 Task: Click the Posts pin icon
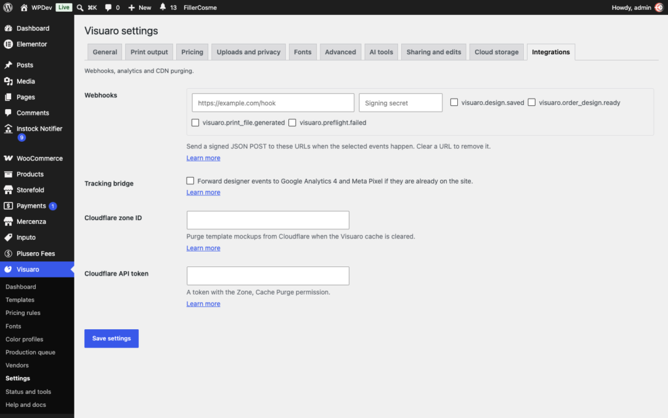(x=8, y=65)
